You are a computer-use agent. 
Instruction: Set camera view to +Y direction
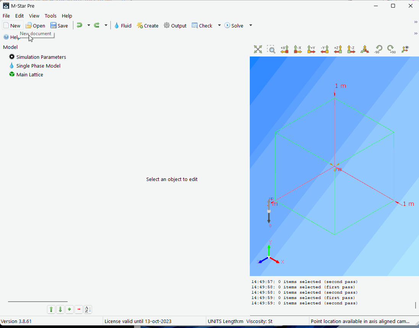pyautogui.click(x=311, y=49)
